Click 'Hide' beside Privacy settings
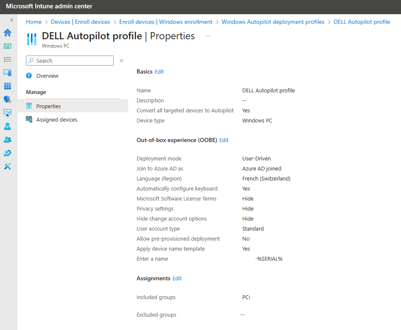This screenshot has height=330, width=401. pos(248,209)
